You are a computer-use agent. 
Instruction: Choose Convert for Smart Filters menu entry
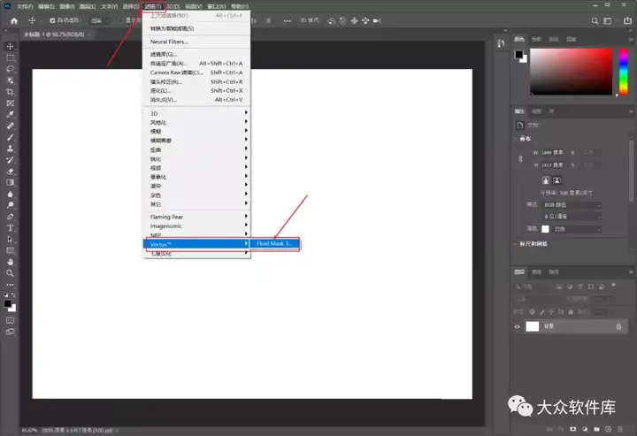click(196, 28)
